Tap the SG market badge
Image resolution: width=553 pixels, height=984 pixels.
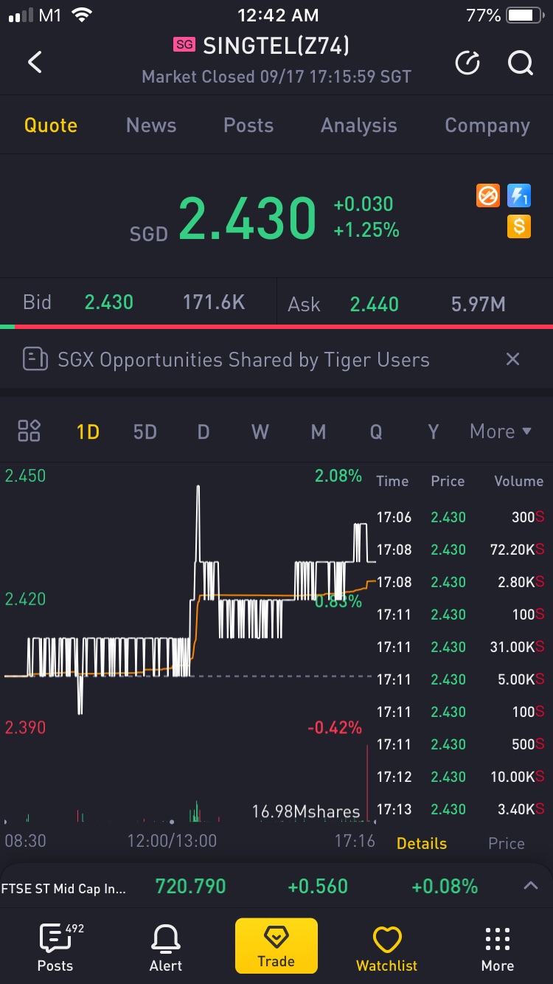click(x=184, y=45)
